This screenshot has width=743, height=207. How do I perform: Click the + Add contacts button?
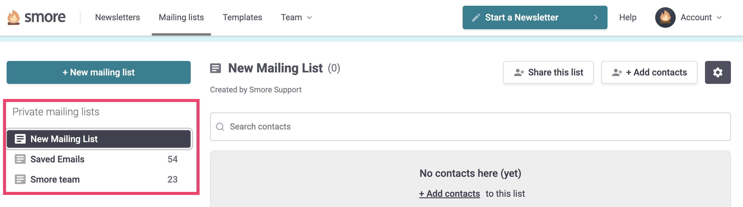tap(649, 72)
